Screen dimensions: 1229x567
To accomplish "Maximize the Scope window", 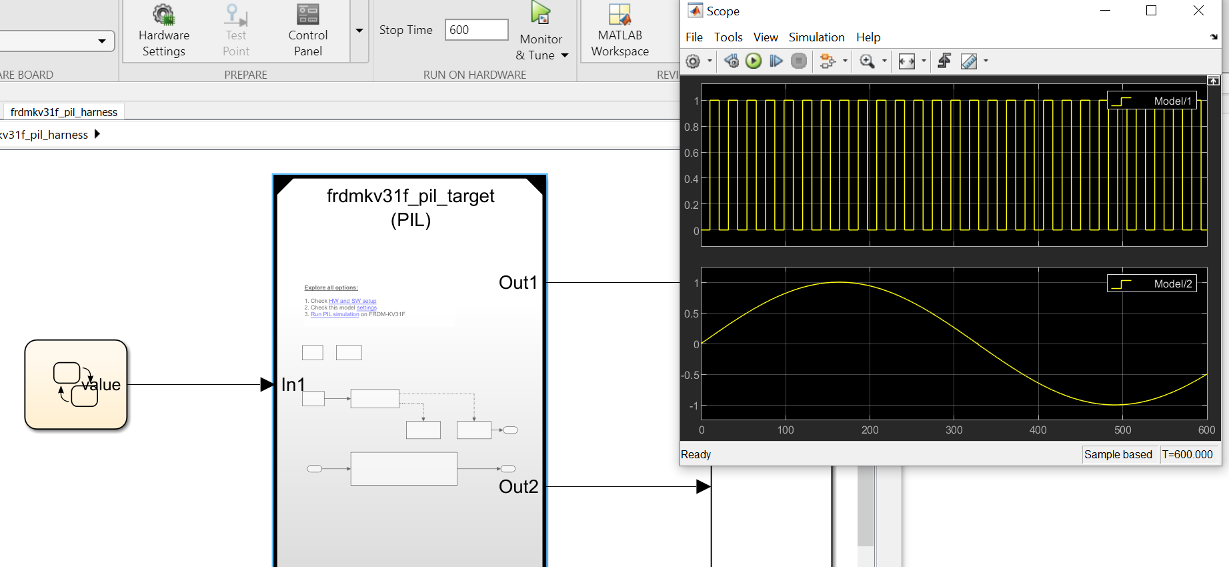I will coord(1151,11).
